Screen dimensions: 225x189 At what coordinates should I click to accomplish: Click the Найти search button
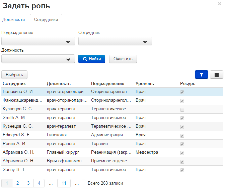tap(92, 59)
